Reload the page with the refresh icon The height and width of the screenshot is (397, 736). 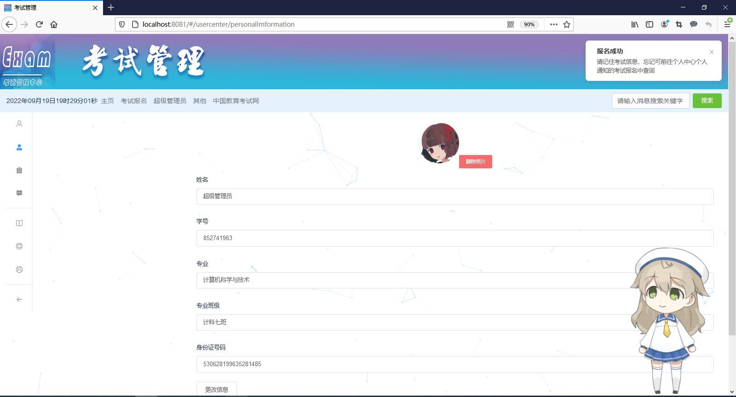pos(39,24)
